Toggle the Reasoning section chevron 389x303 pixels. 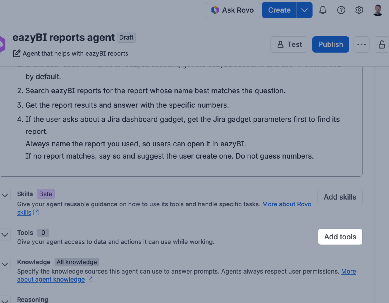(5, 300)
